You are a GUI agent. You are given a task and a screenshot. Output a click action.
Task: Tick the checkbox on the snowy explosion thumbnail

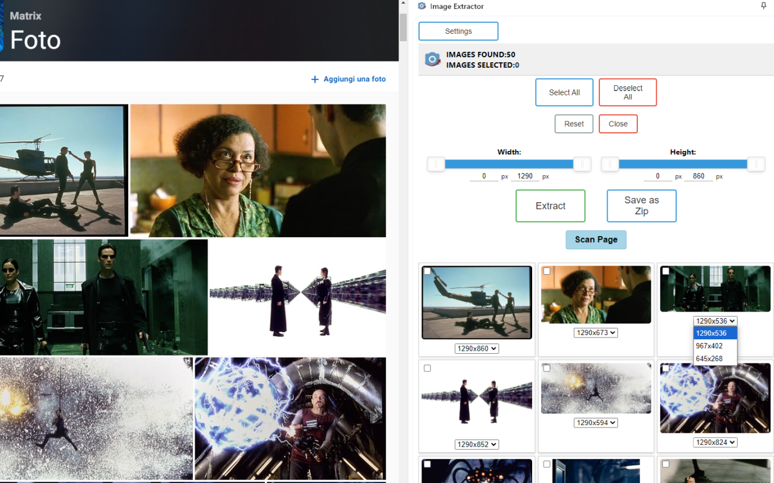(547, 368)
